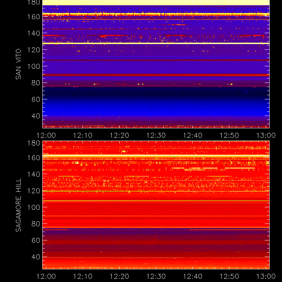
Task: Click inside the Sagamore Hill spectrogram plot
Action: click(x=156, y=205)
